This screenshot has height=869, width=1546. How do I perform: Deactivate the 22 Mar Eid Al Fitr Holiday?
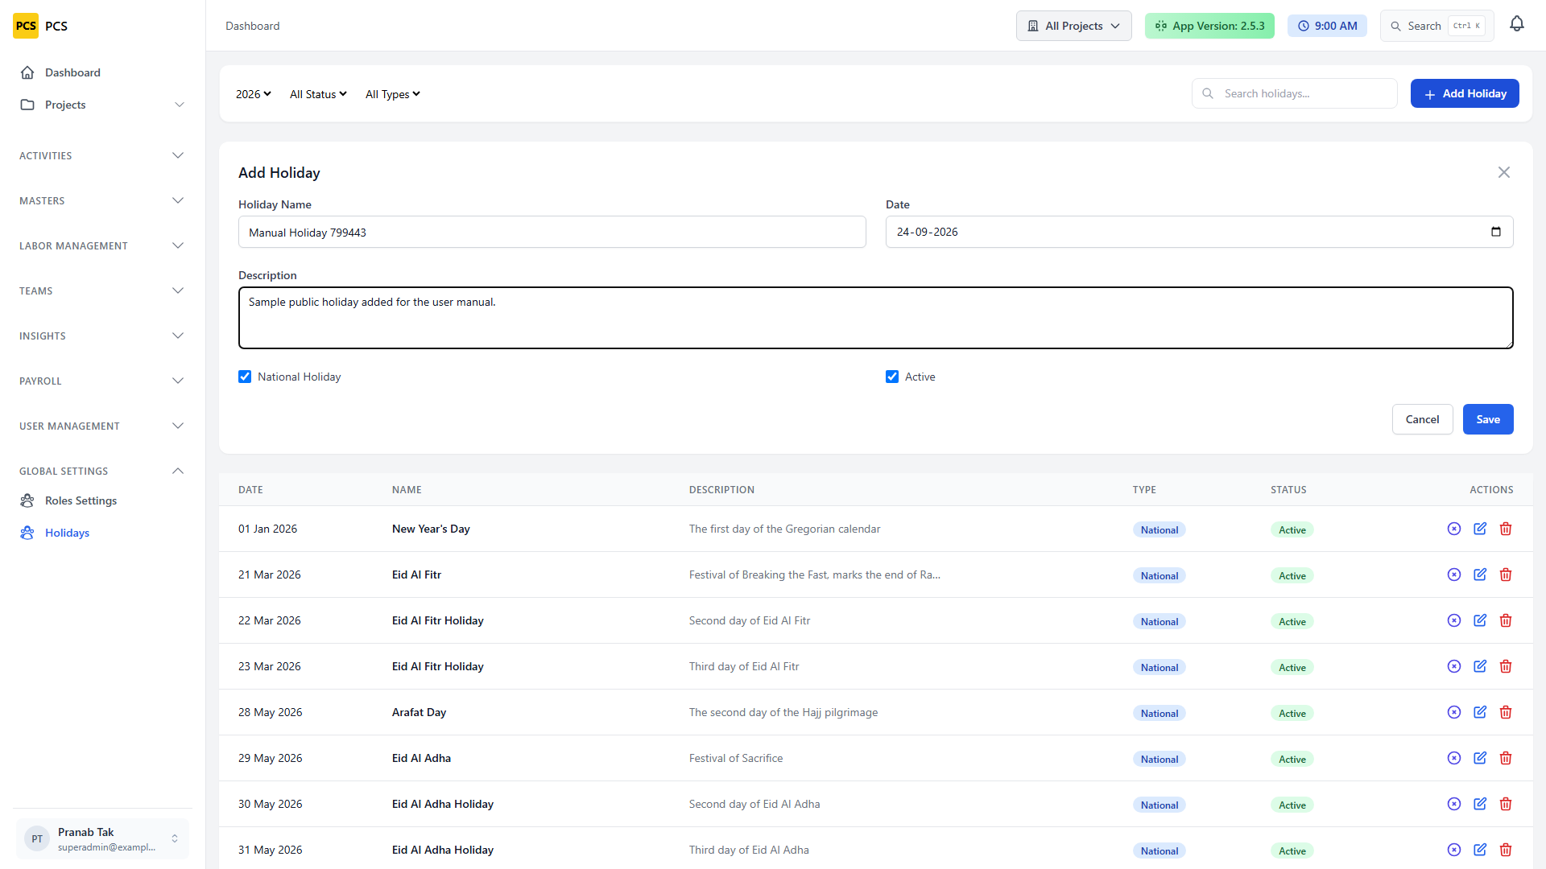[1454, 620]
